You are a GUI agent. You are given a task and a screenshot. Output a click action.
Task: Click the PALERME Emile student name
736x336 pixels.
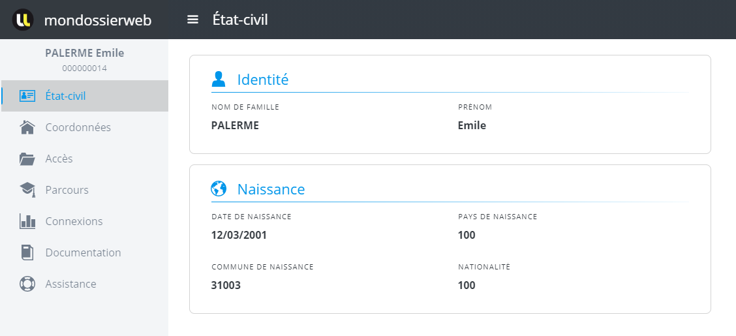point(84,53)
